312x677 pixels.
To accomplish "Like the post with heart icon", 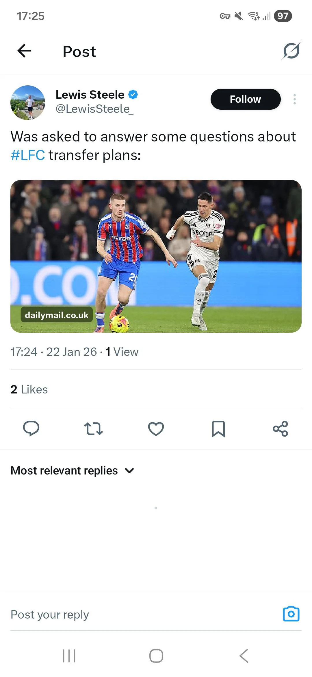I will pos(156,428).
